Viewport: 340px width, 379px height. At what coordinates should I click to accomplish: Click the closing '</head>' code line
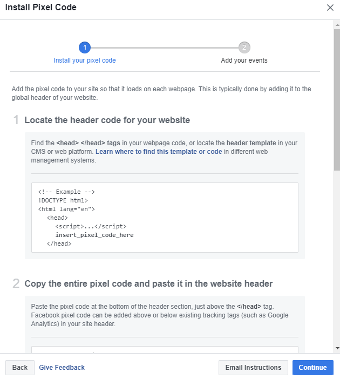pos(59,243)
